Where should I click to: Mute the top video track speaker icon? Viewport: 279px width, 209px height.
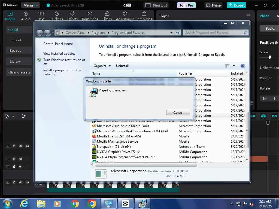27,146
